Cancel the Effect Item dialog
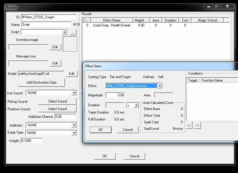This screenshot has width=238, height=173. tap(128, 130)
